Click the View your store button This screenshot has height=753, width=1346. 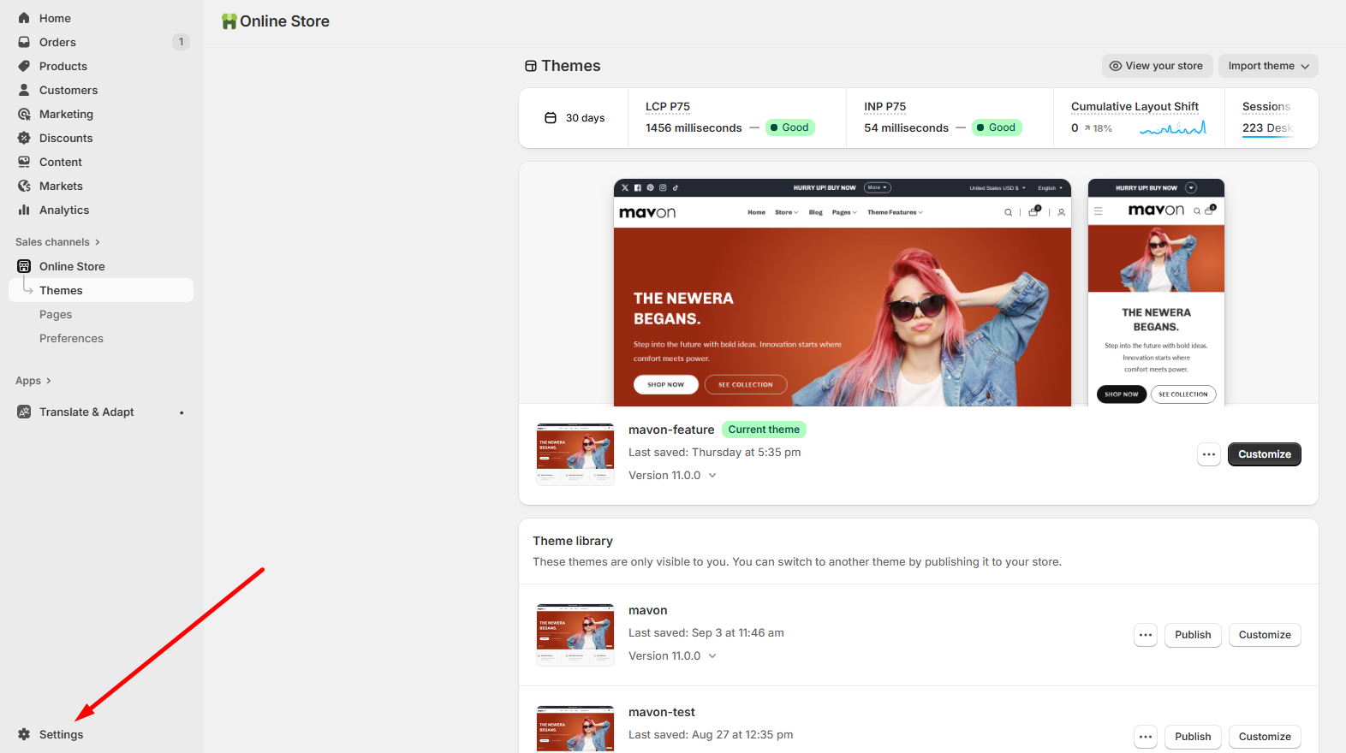point(1156,66)
